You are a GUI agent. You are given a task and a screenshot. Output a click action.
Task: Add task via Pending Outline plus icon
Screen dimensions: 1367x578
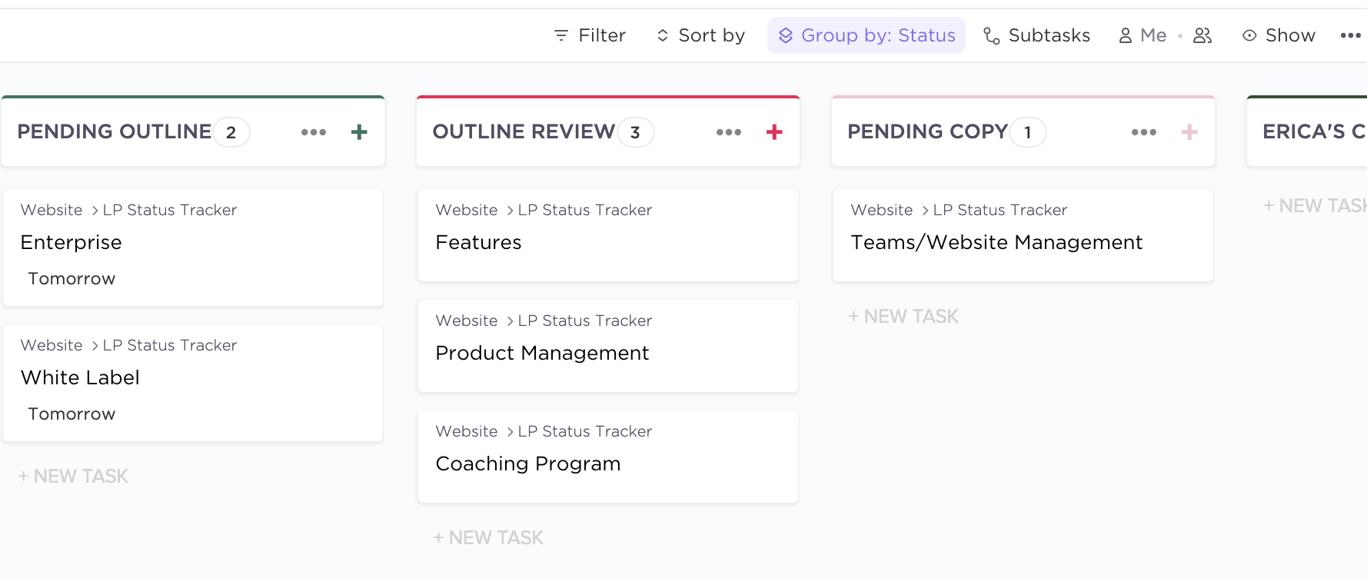click(359, 132)
